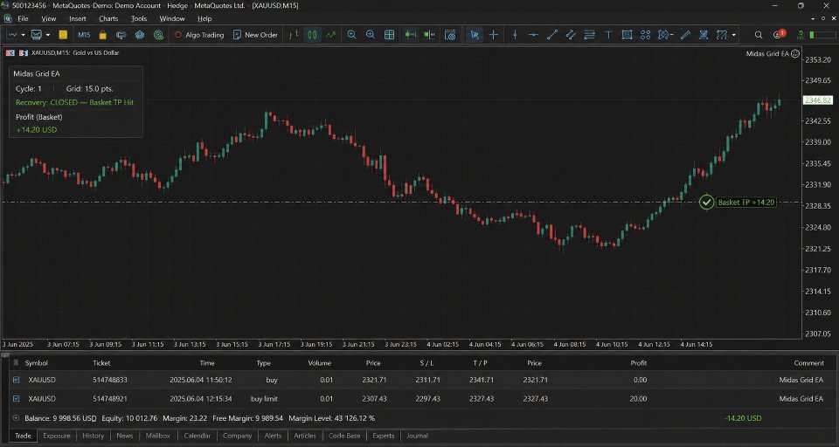Open the Charts menu

pyautogui.click(x=108, y=18)
